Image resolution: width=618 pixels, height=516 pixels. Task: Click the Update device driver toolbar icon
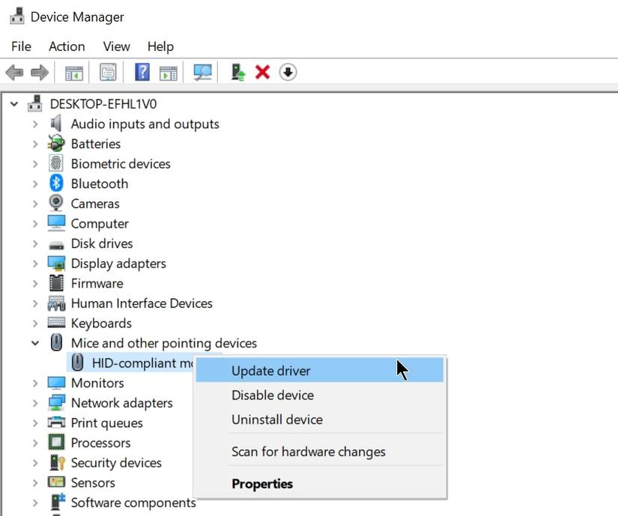point(238,73)
